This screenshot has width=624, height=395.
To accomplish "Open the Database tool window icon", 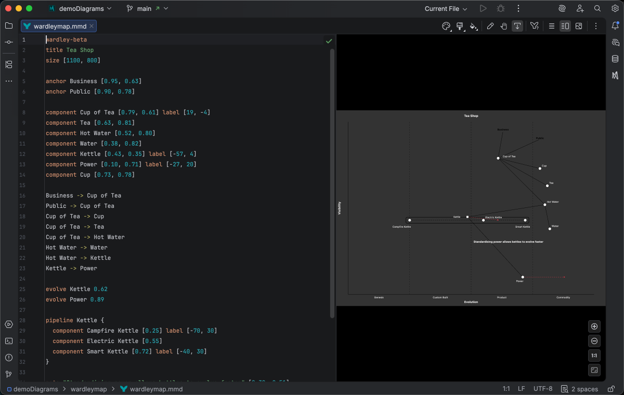I will 615,59.
